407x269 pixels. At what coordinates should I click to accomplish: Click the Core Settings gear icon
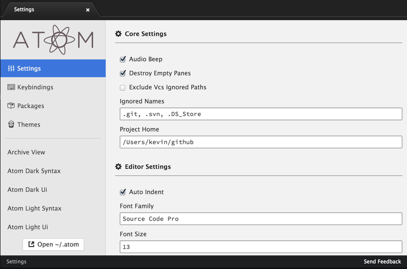(119, 34)
